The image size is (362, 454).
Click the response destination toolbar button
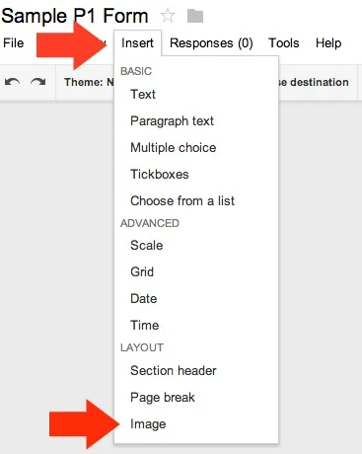(x=314, y=82)
